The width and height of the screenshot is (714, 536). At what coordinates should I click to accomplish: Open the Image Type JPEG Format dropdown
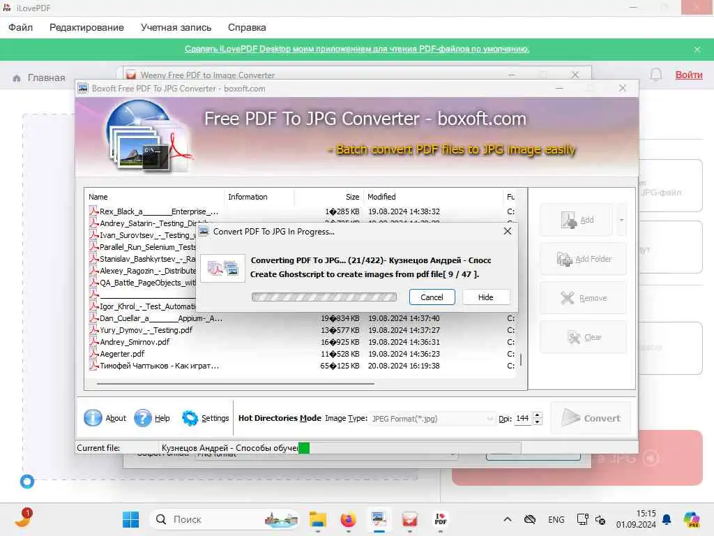tap(432, 419)
